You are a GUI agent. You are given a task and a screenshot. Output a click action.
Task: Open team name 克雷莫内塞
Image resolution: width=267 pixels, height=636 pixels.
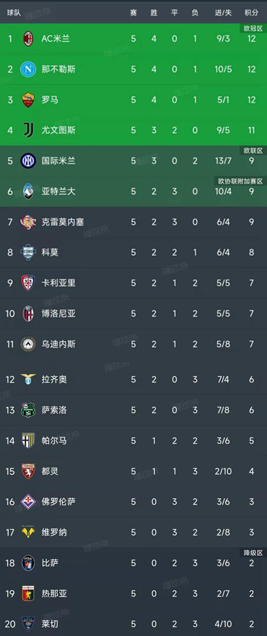coord(63,222)
